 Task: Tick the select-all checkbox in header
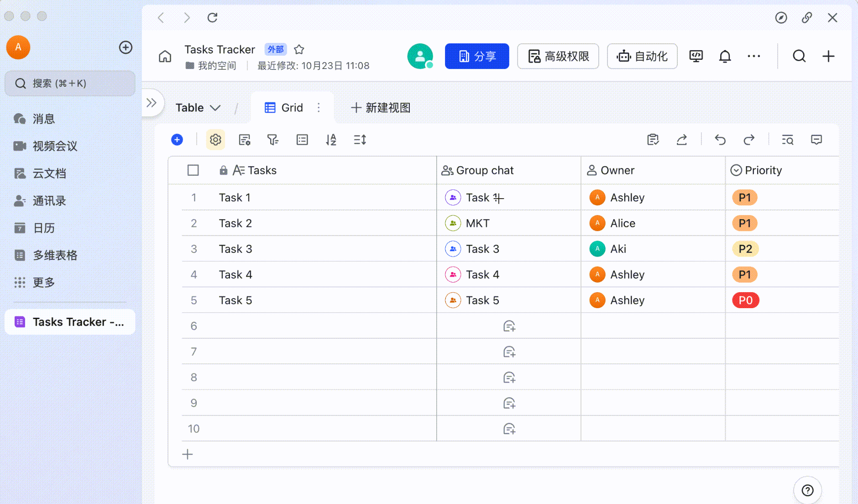(x=193, y=170)
